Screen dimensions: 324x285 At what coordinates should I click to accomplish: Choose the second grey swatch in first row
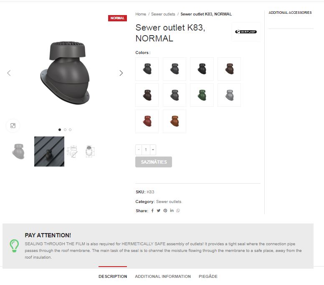(x=175, y=69)
